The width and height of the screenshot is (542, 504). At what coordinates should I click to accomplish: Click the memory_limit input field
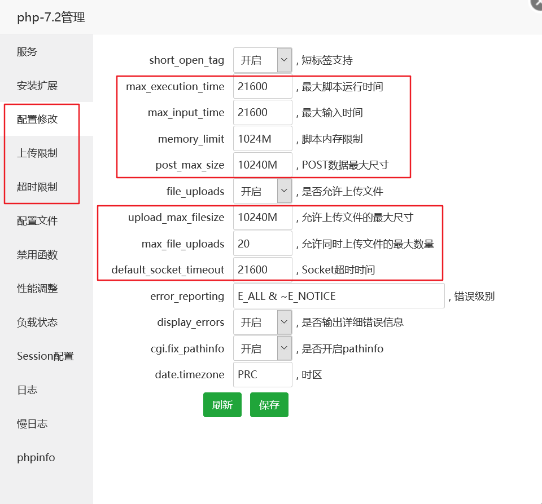[263, 139]
